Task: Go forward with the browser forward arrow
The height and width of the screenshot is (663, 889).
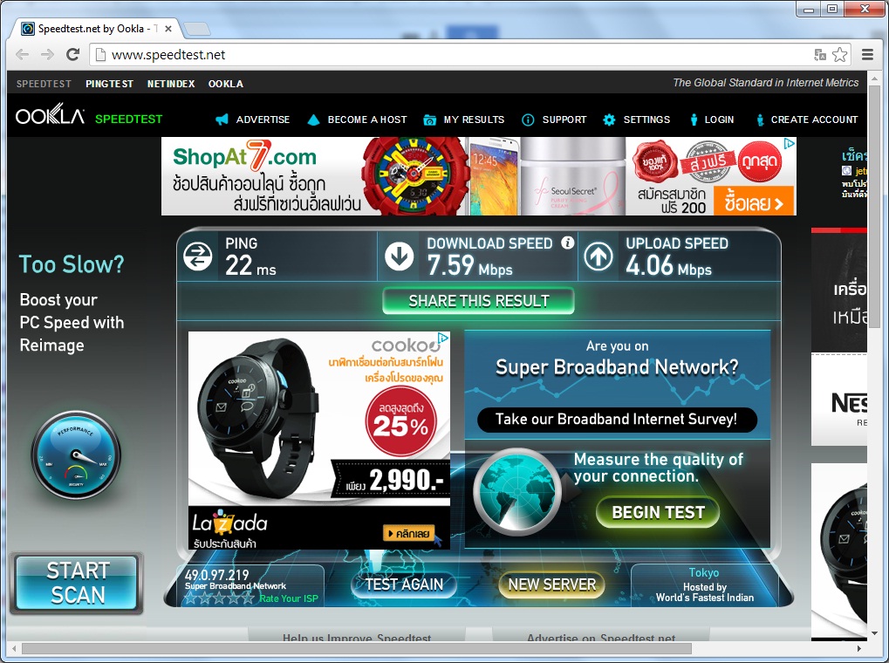Action: click(48, 54)
